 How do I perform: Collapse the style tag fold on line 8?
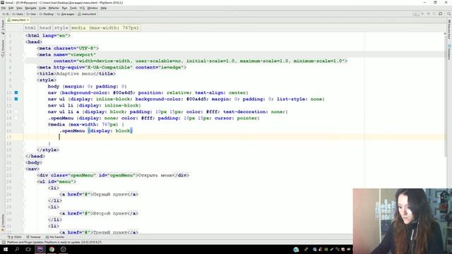(25, 80)
